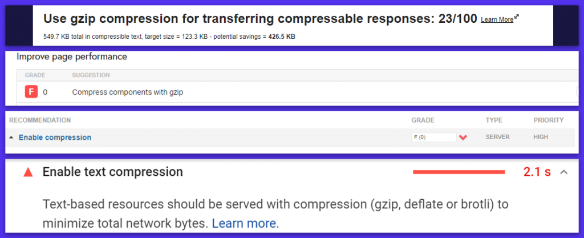
Task: Click the 2.1 s savings value
Action: click(x=537, y=172)
